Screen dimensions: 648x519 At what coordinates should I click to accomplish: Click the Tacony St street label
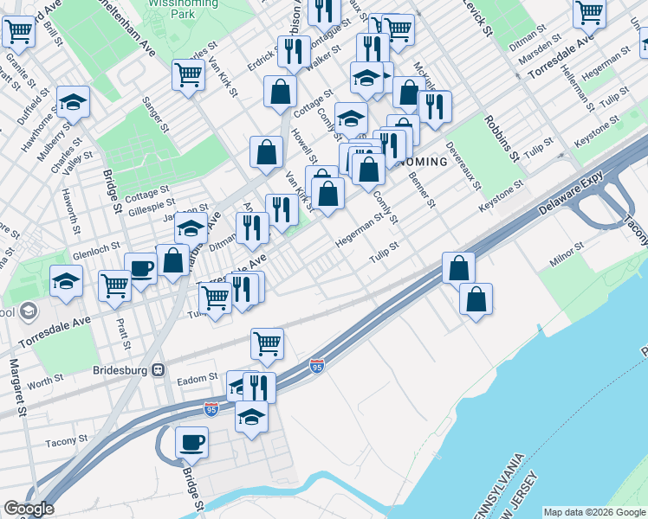point(67,441)
